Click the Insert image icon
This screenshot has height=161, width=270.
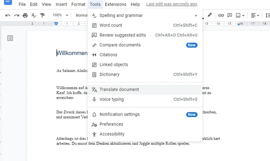(238, 16)
